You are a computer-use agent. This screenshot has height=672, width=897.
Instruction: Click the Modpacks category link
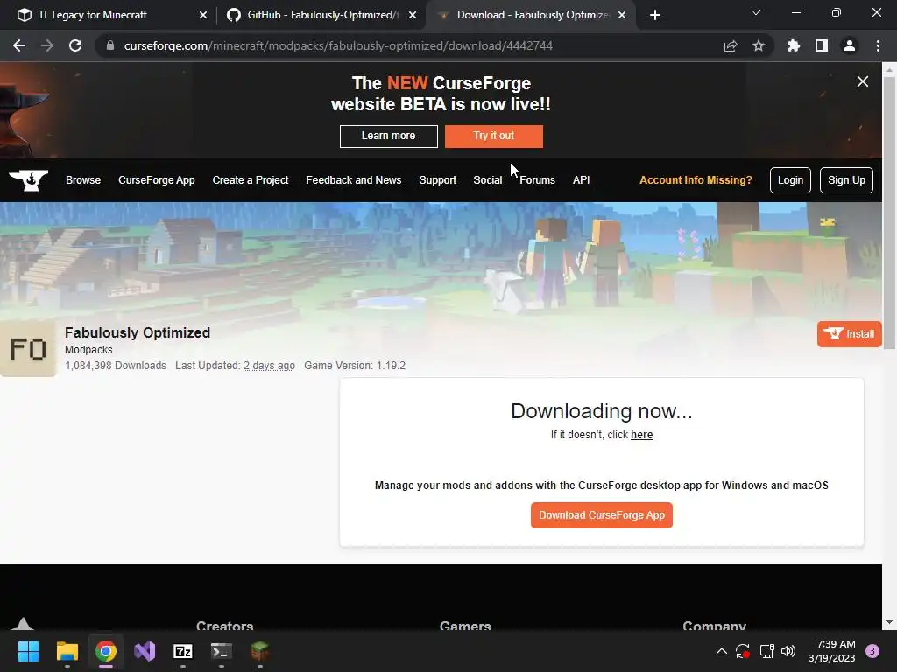tap(88, 350)
